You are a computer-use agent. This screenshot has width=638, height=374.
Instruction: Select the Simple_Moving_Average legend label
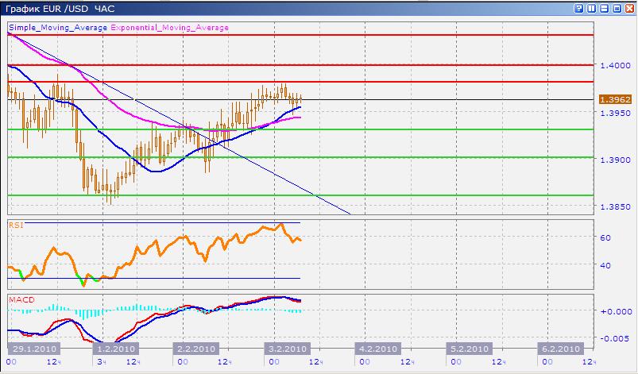click(58, 28)
